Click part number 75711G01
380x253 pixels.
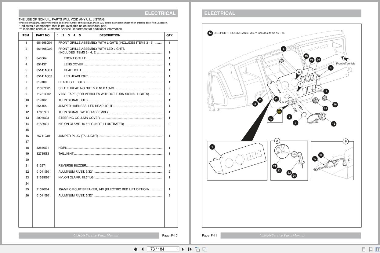click(x=43, y=136)
